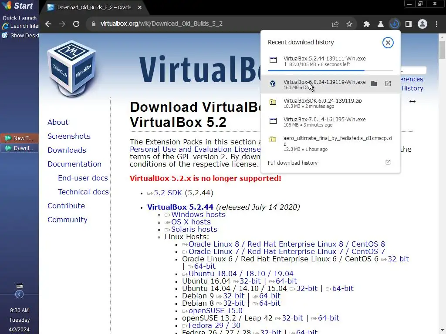The image size is (446, 334).
Task: Click the VirtualBox cube logo
Action: coord(71,69)
